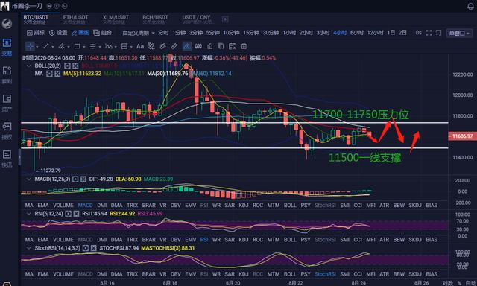
Task: Select the 12小时 timeframe
Action: [x=376, y=33]
